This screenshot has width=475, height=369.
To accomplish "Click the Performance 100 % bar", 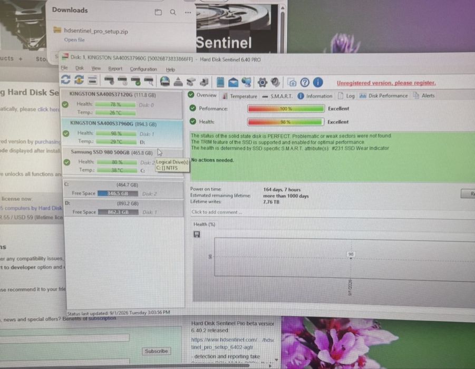I will click(x=286, y=109).
